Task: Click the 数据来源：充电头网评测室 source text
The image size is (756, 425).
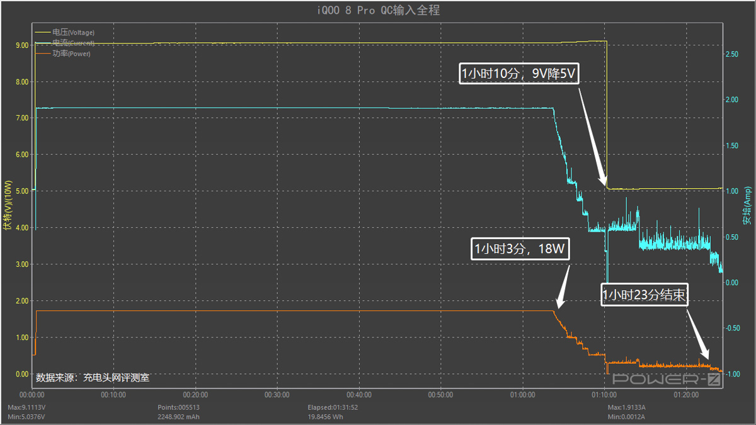Action: 93,378
